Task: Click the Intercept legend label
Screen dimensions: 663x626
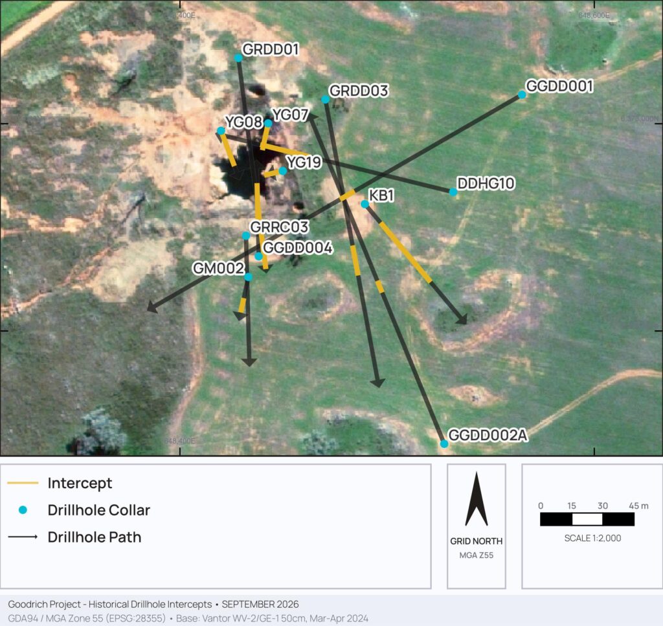Action: tap(80, 483)
